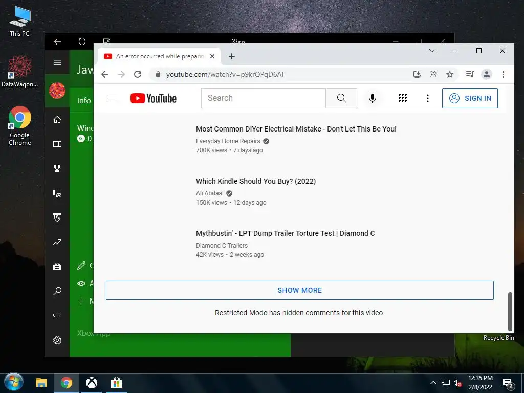Viewport: 524px width, 393px height.
Task: Open the Xbox app hamburger menu
Action: pyautogui.click(x=57, y=63)
